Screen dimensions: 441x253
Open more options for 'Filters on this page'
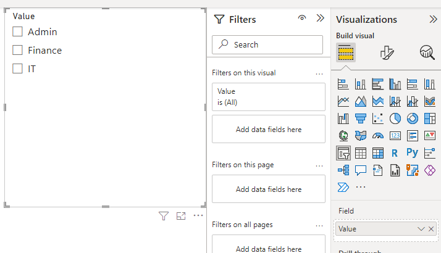click(x=319, y=166)
